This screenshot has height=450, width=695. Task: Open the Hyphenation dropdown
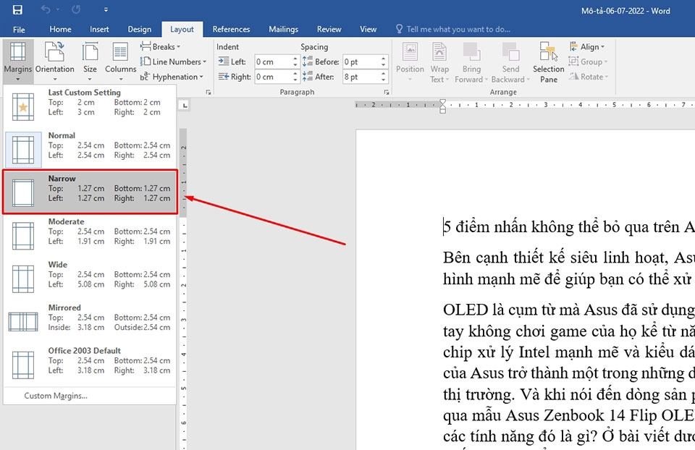coord(172,77)
